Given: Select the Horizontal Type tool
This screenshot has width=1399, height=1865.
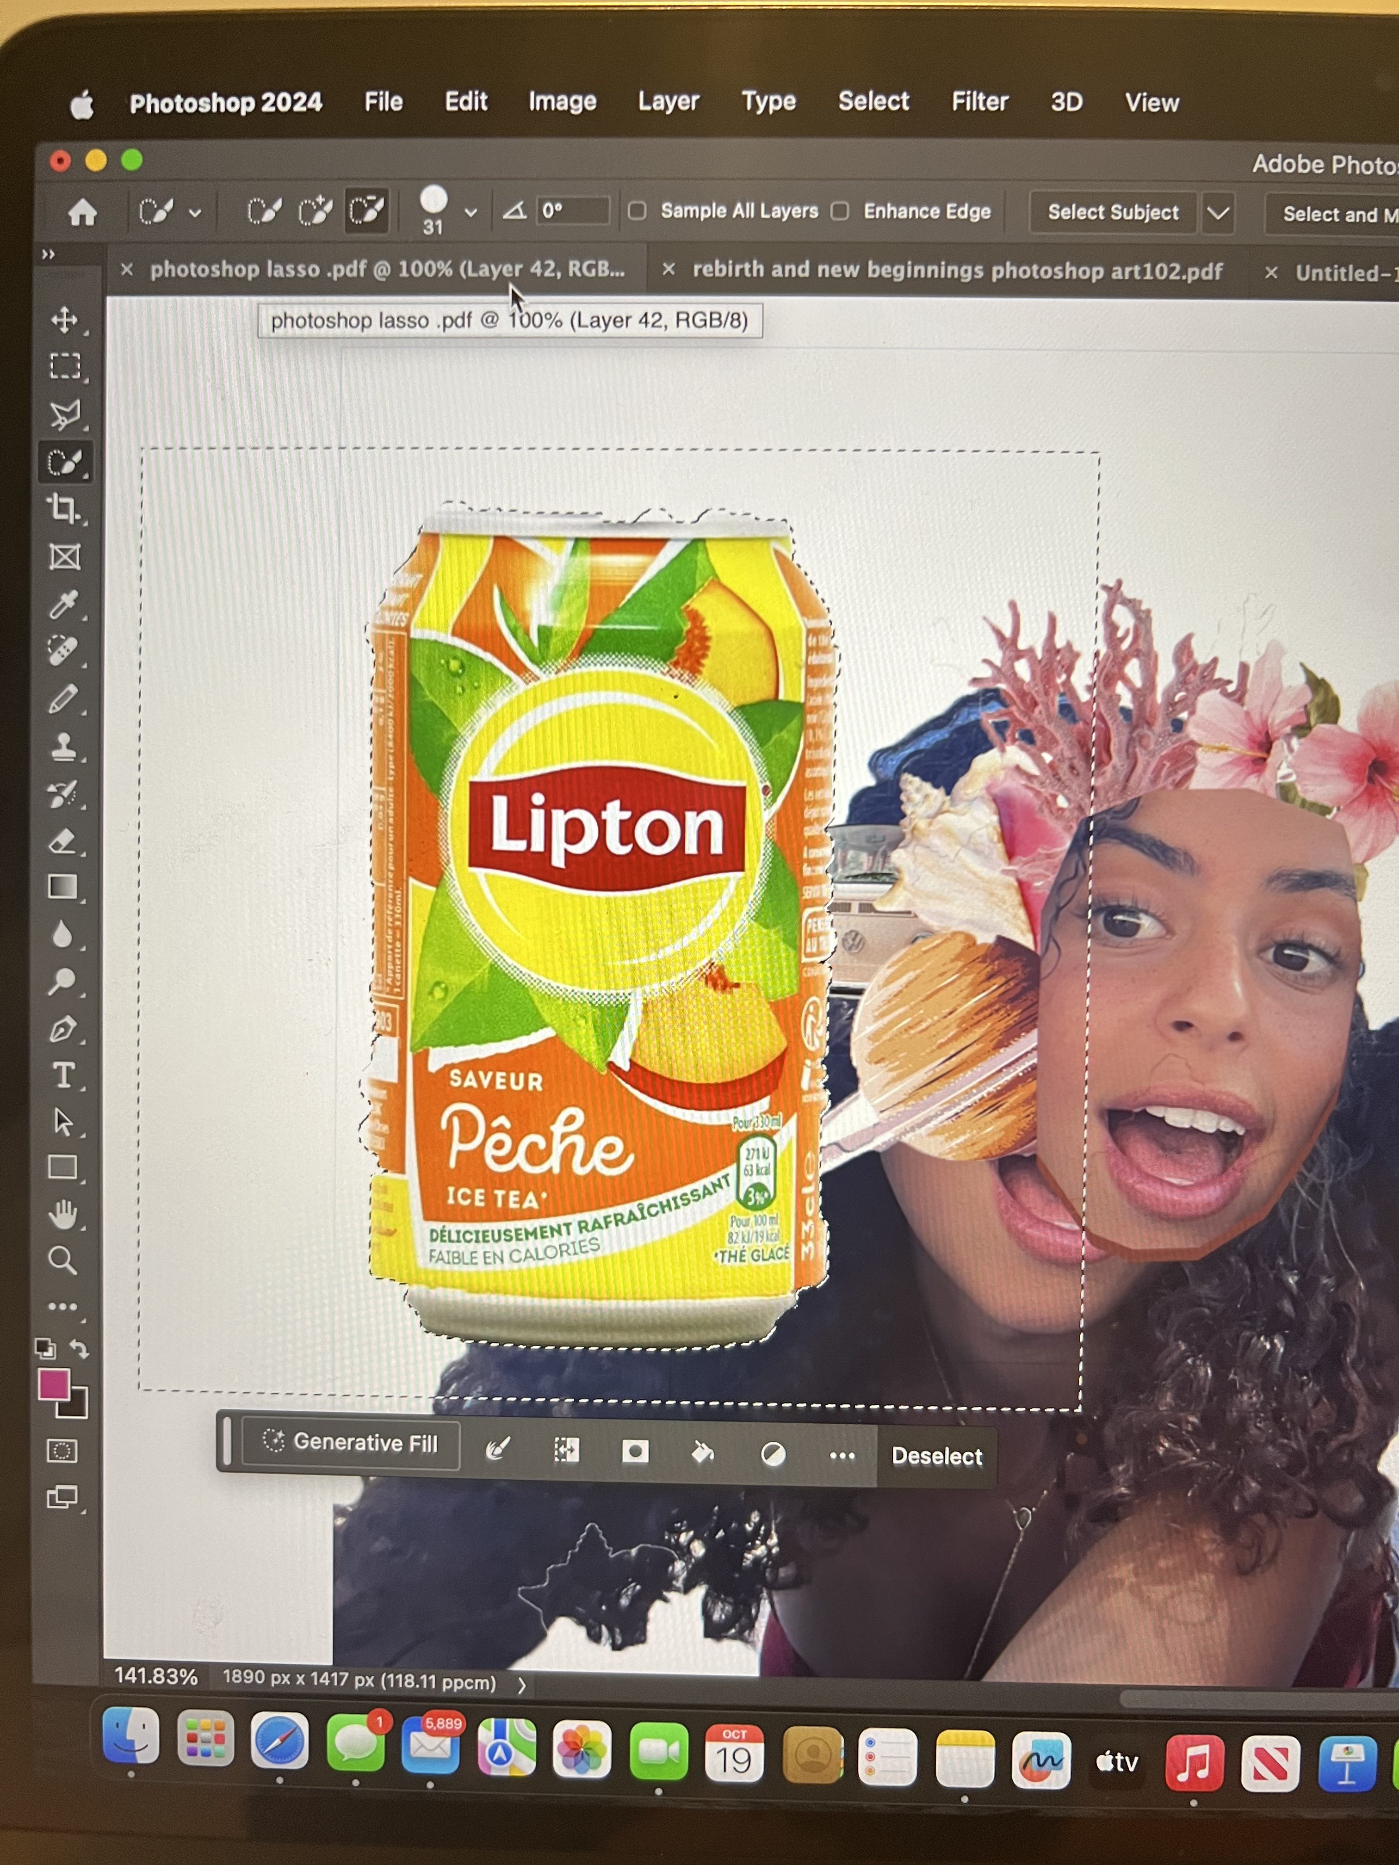Looking at the screenshot, I should point(64,1076).
